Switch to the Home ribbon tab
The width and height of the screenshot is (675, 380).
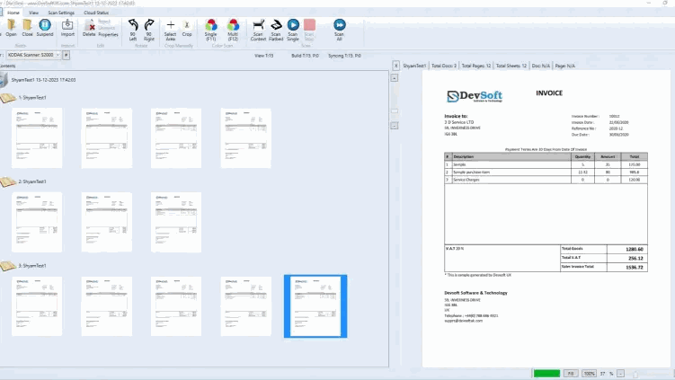click(x=13, y=13)
